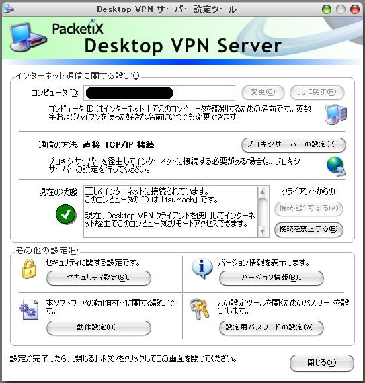Screen dimensions: 365x383
Task: Click 接続を禁止する button
Action: [x=309, y=229]
